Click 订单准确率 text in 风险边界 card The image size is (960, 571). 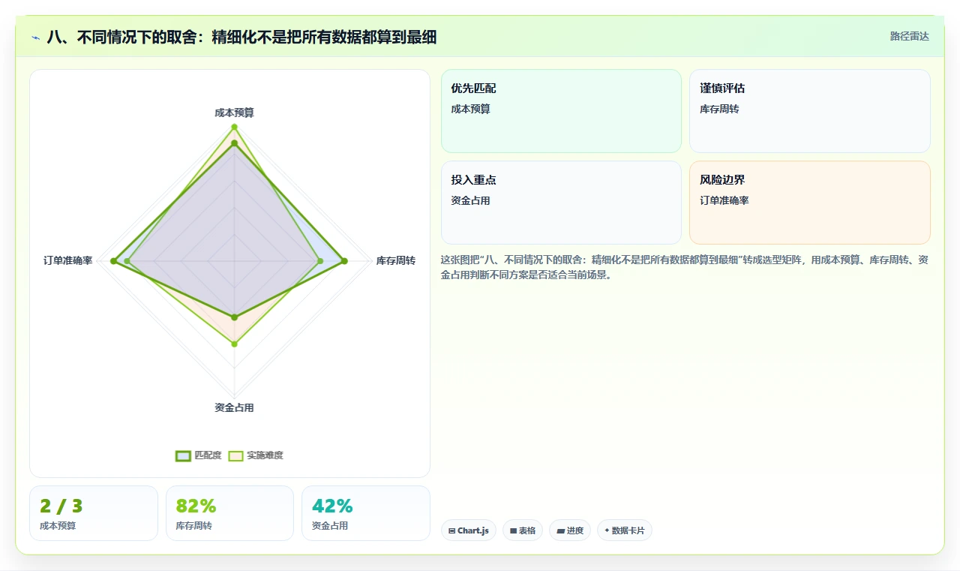coord(724,200)
